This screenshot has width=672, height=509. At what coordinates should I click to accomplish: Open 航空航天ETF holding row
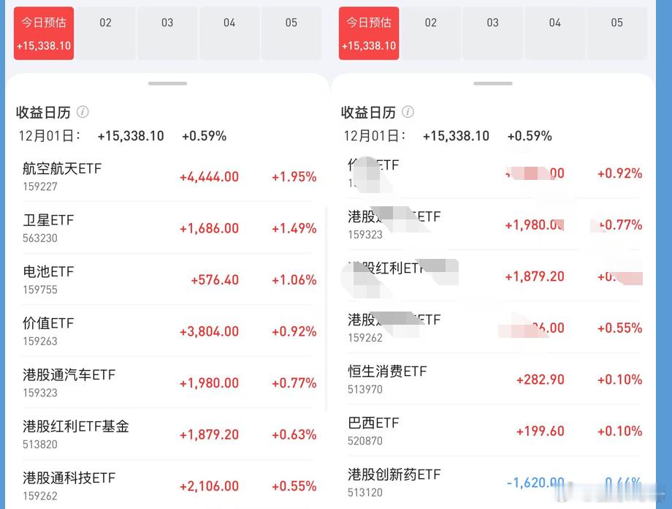(168, 176)
